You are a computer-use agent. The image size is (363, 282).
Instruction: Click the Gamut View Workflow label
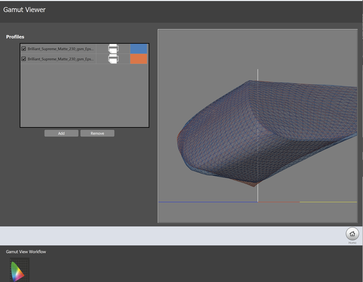[x=26, y=252]
